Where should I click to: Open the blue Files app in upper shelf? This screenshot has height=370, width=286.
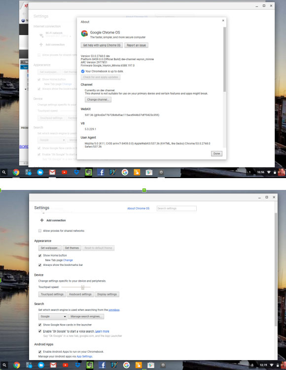pos(40,172)
